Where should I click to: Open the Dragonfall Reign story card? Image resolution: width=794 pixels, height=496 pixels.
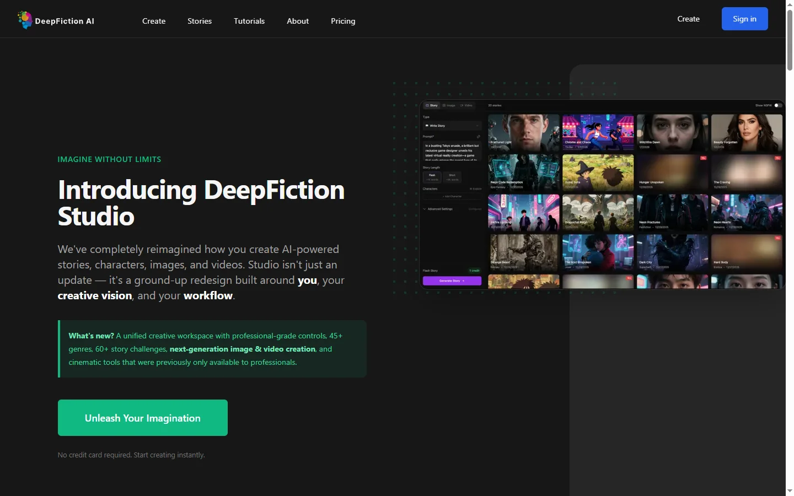598,213
